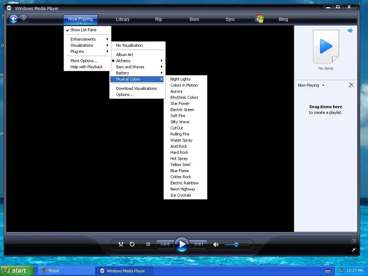
Task: Clear the list pane with the X icon
Action: click(x=351, y=85)
